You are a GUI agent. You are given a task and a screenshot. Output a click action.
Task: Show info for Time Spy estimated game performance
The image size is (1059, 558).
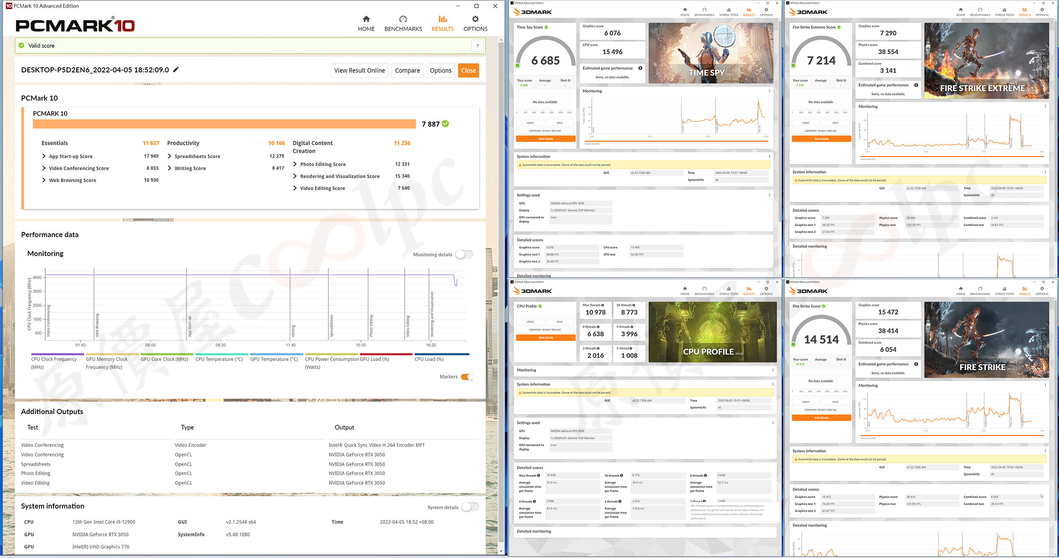point(640,68)
